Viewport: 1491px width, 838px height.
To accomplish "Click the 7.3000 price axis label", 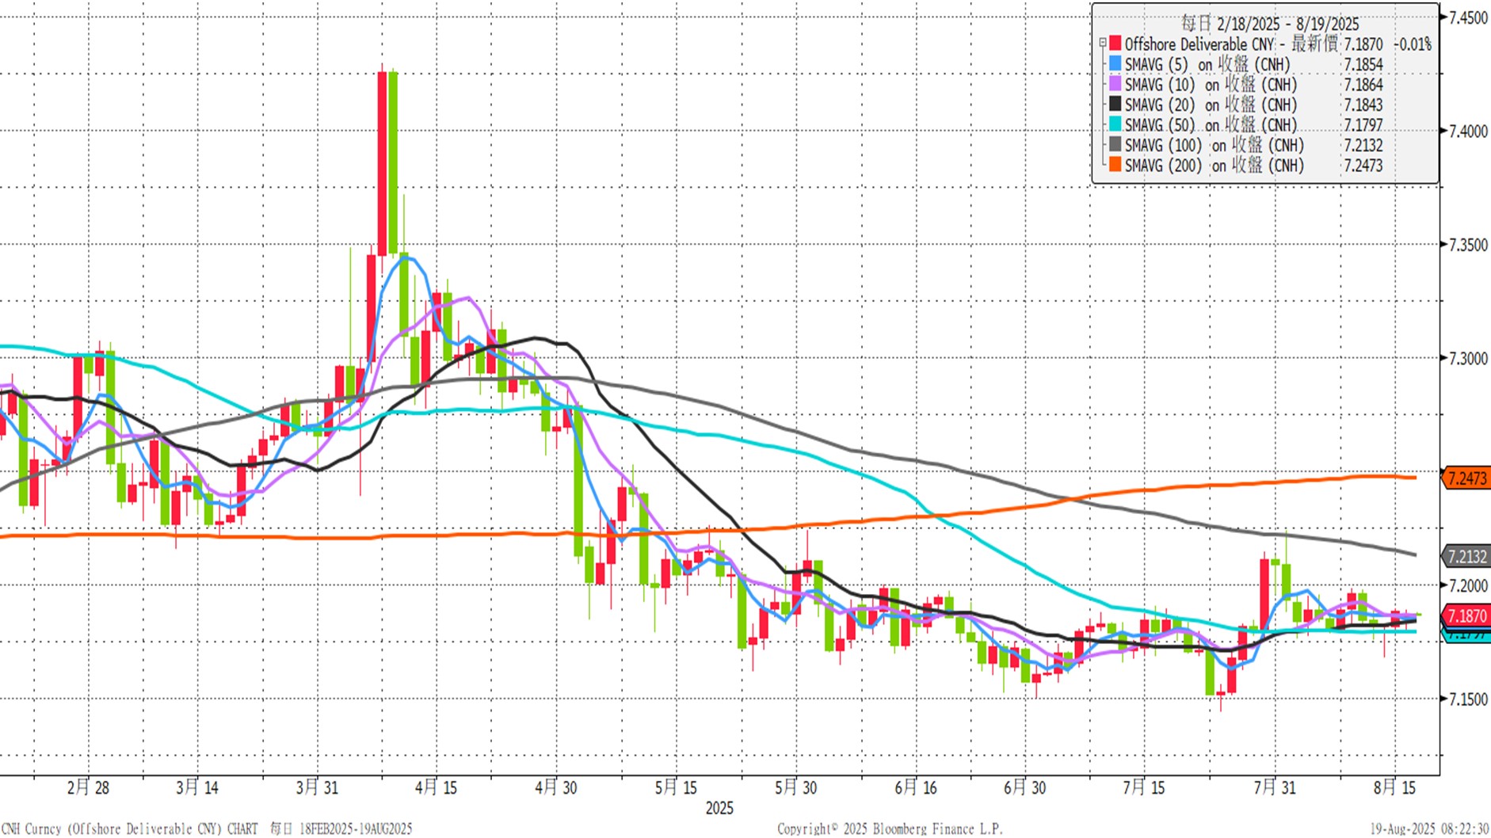I will 1468,359.
